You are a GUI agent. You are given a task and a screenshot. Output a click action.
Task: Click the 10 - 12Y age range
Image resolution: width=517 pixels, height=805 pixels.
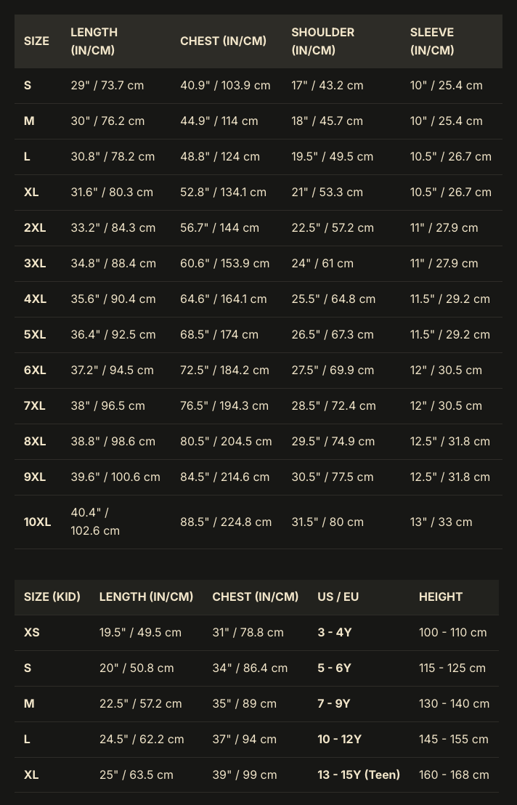click(339, 740)
